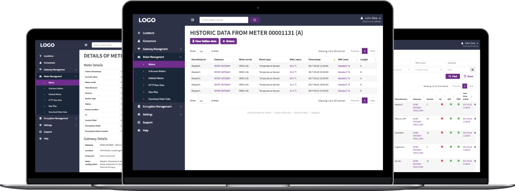The width and height of the screenshot is (515, 191).
Task: Click the Gateways filter field in right window
Action: [x=460, y=63]
